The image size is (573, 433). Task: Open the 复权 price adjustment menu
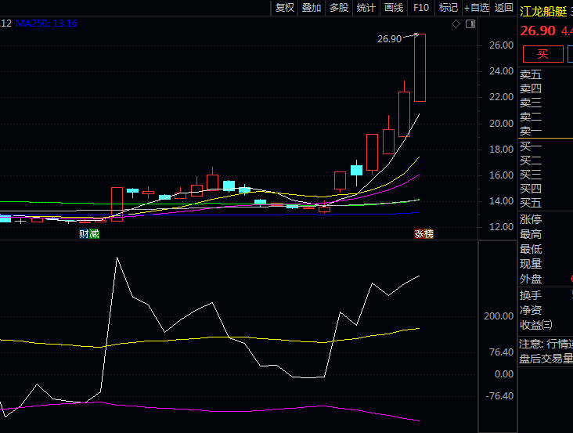284,8
